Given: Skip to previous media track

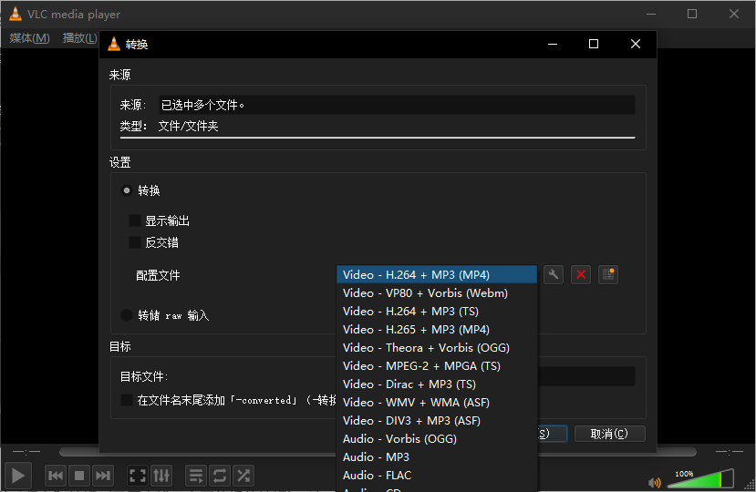Looking at the screenshot, I should 56,477.
